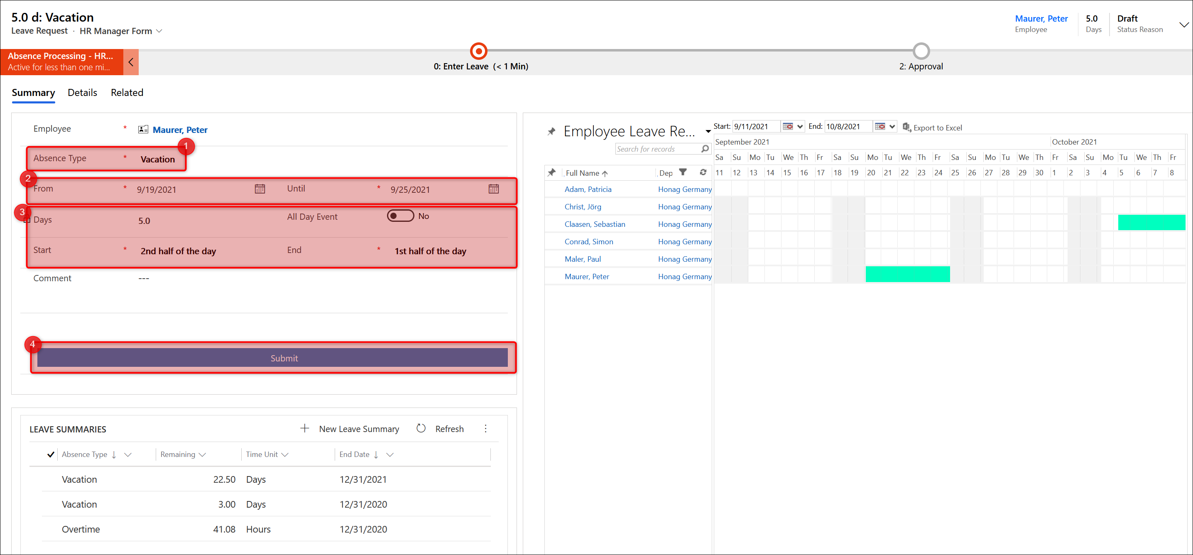
Task: Open the Remaining column dropdown
Action: pyautogui.click(x=202, y=455)
